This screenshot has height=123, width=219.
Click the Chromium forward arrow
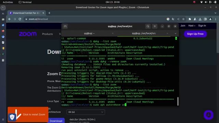point(15,19)
